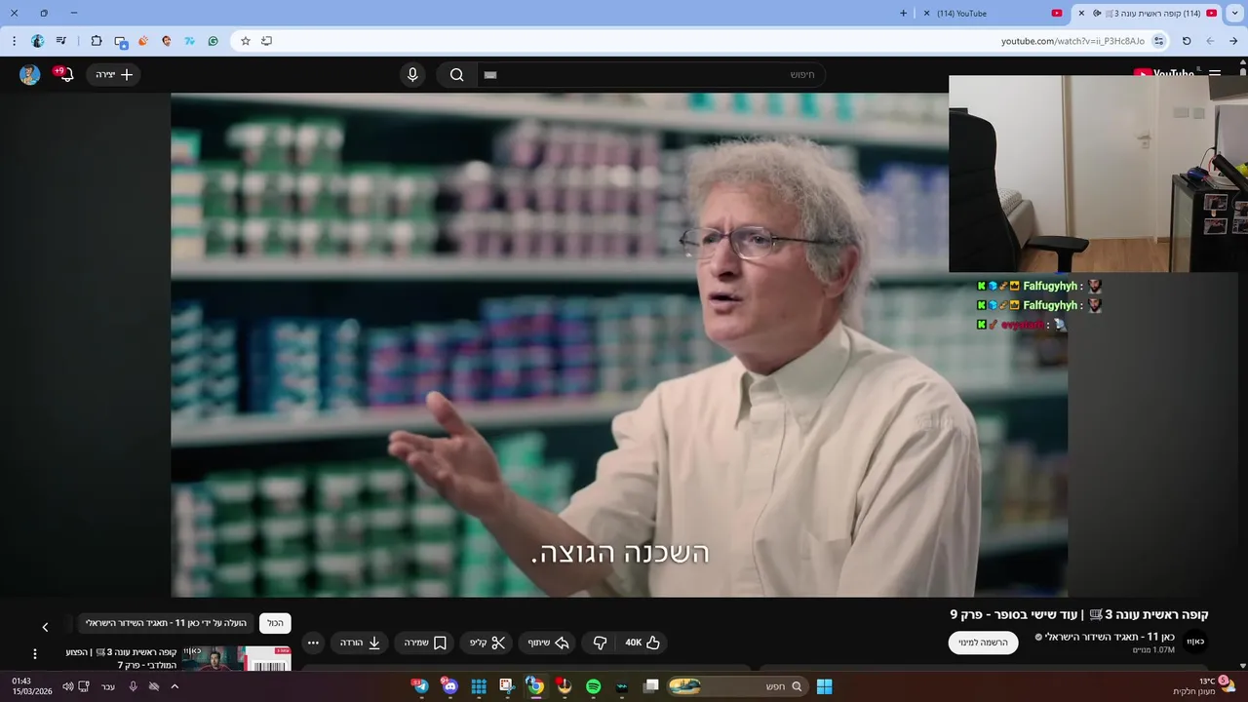Viewport: 1248px width, 702px height.
Task: Search with voice microphone icon
Action: 412,75
